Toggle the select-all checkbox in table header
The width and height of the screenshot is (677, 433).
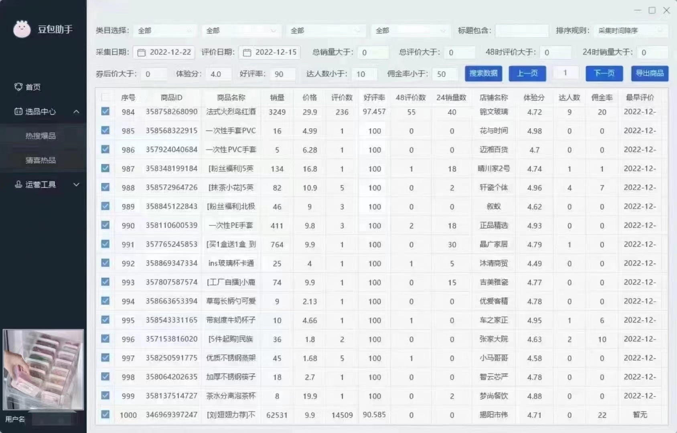(x=105, y=97)
